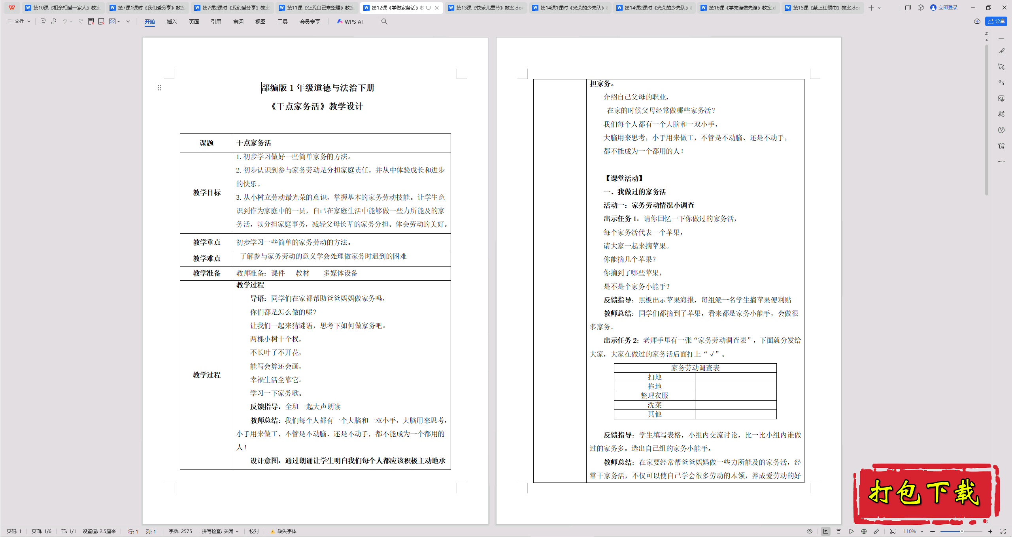The width and height of the screenshot is (1012, 537).
Task: Click the blue 分享 share button
Action: [x=996, y=21]
